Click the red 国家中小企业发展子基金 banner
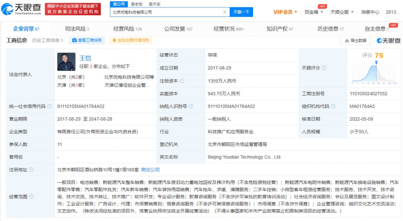403x221 pixels. (73, 9)
